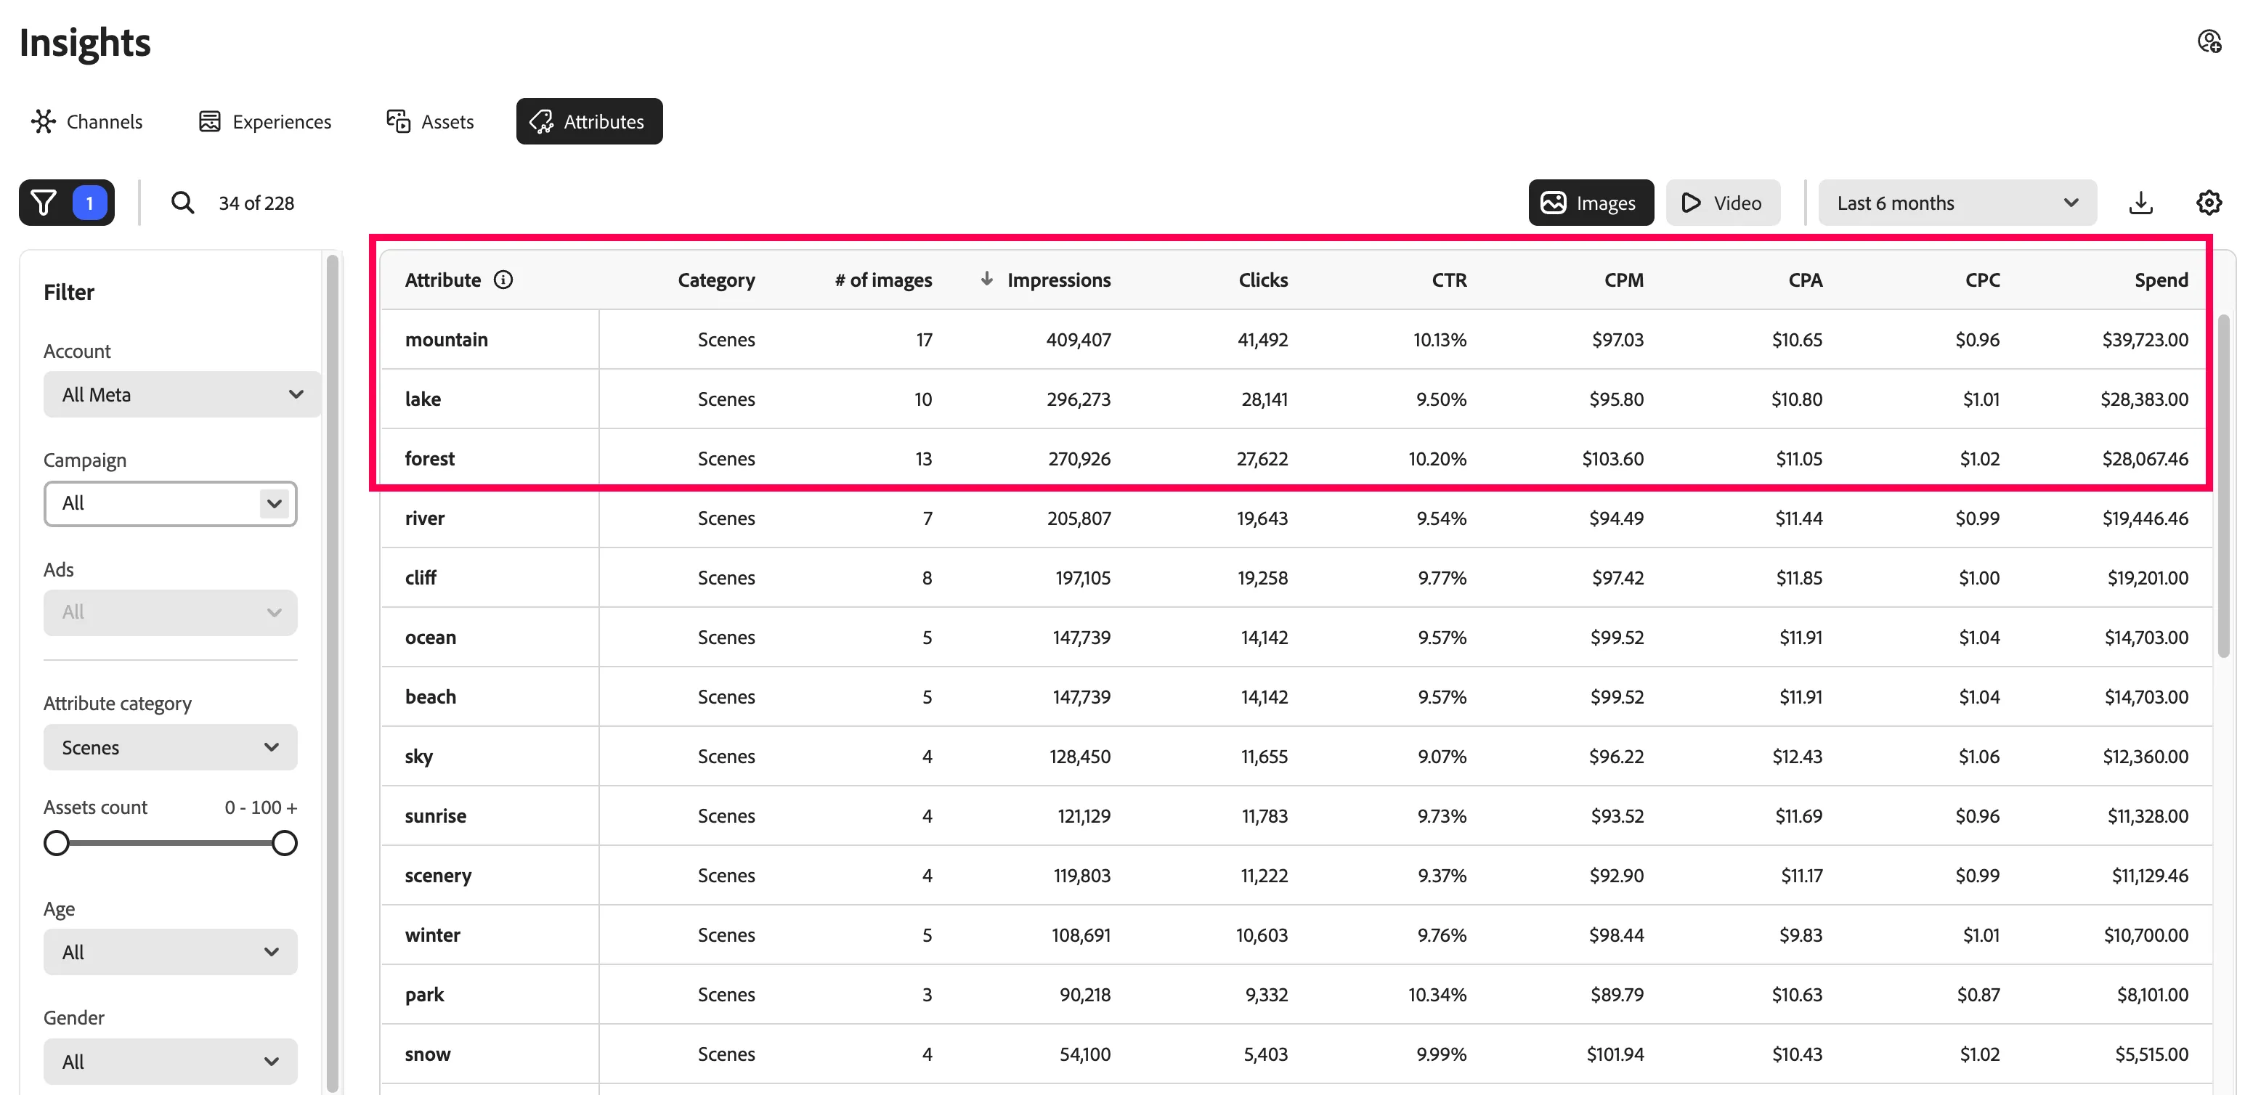This screenshot has width=2253, height=1095.
Task: Select the river attribute row
Action: (1296, 518)
